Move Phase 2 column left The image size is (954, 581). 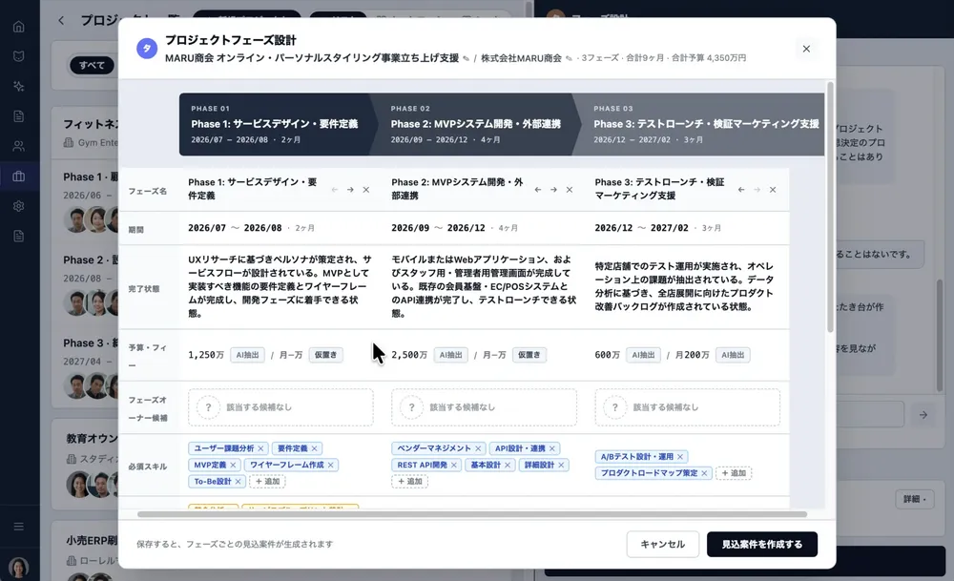(x=538, y=190)
